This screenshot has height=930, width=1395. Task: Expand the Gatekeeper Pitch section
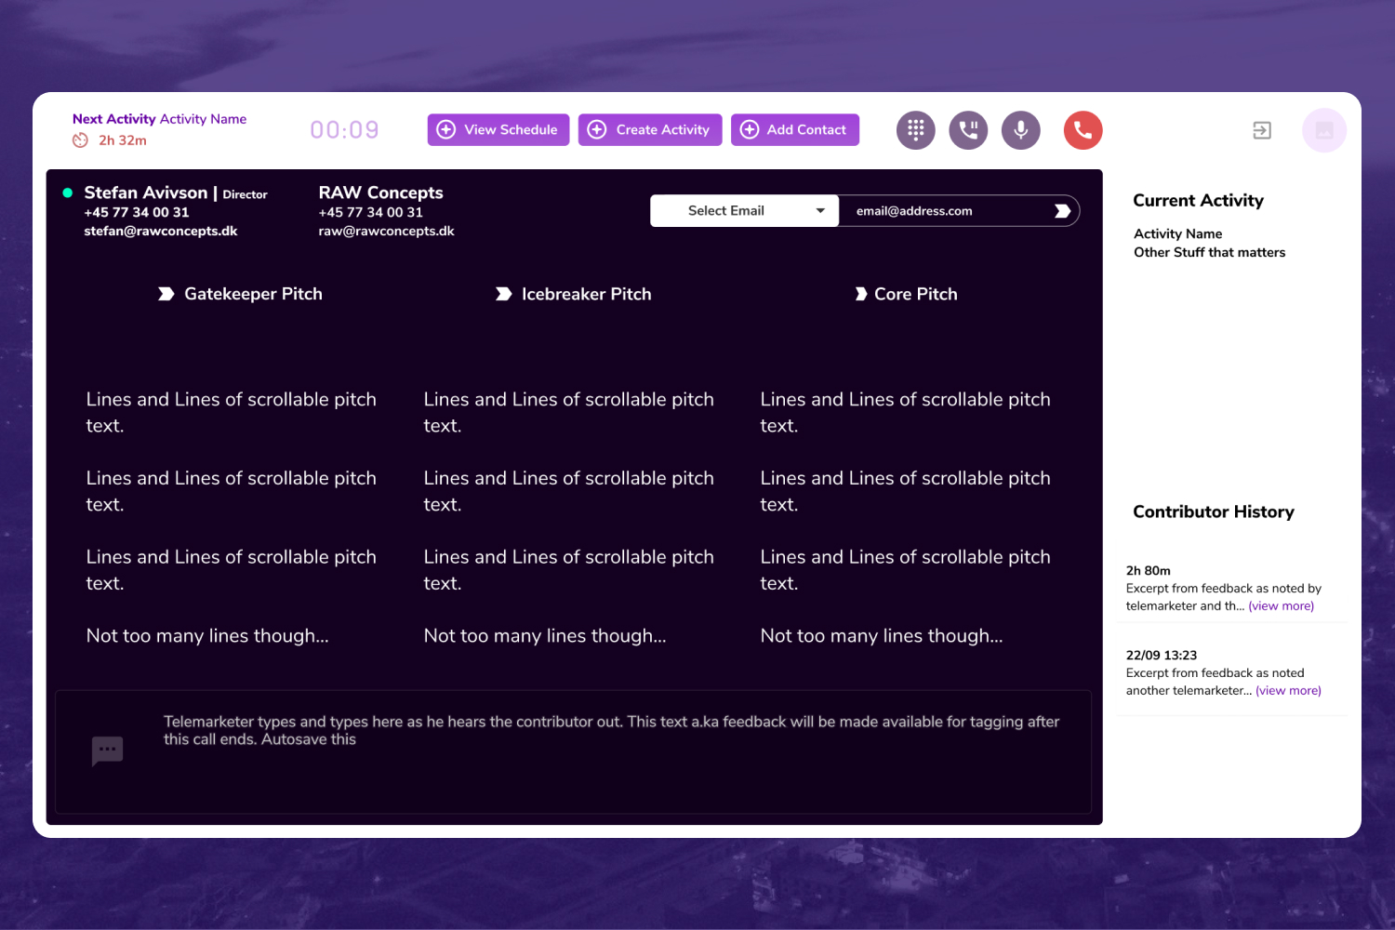pos(241,294)
